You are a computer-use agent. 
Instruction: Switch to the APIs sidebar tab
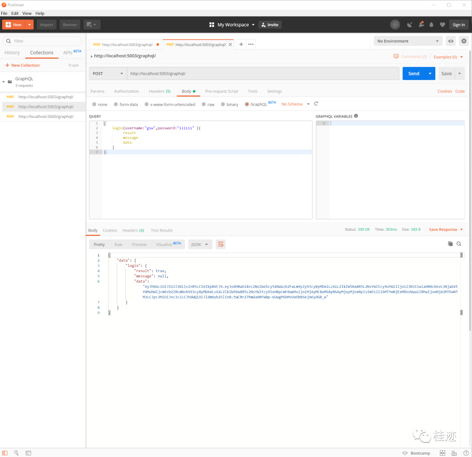[x=72, y=52]
